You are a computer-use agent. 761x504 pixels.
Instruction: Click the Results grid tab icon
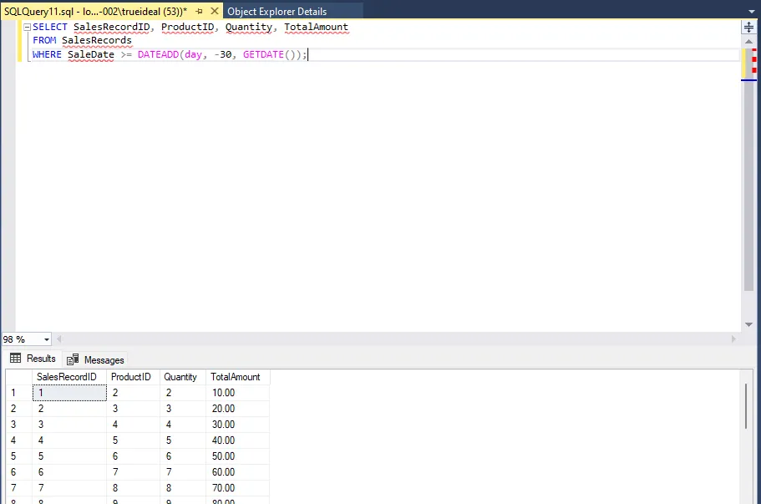(x=15, y=359)
